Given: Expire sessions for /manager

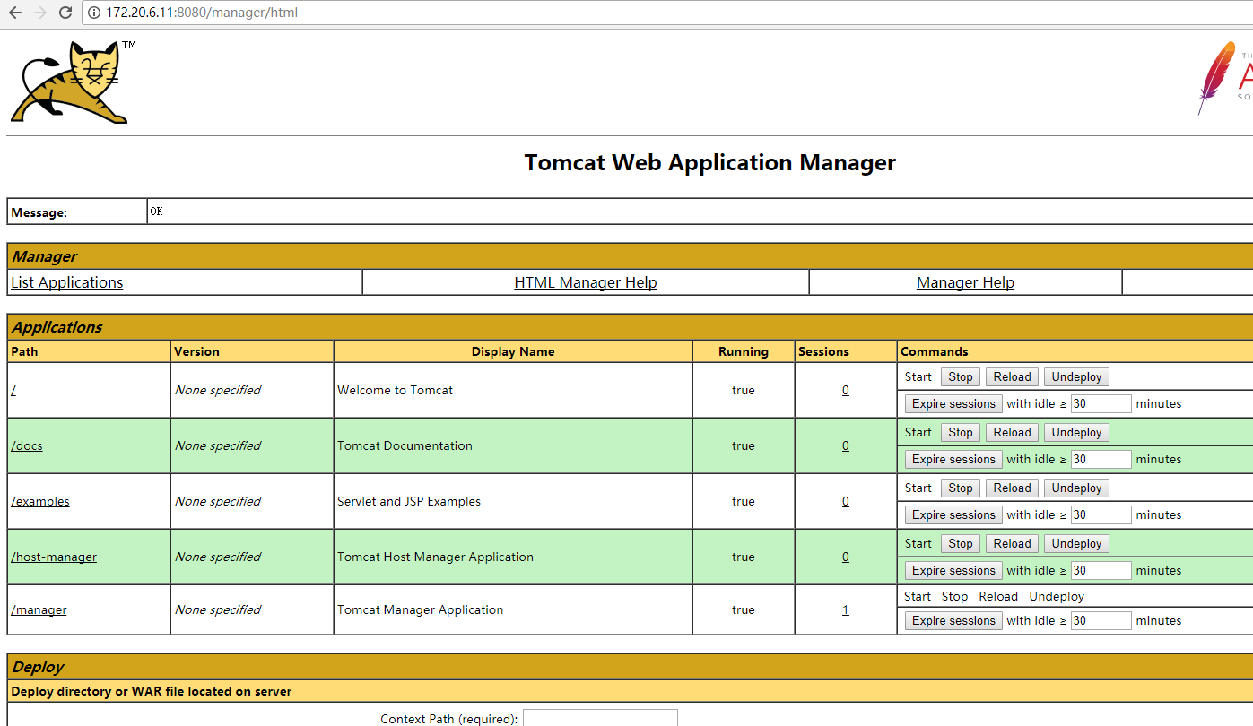Looking at the screenshot, I should click(953, 621).
